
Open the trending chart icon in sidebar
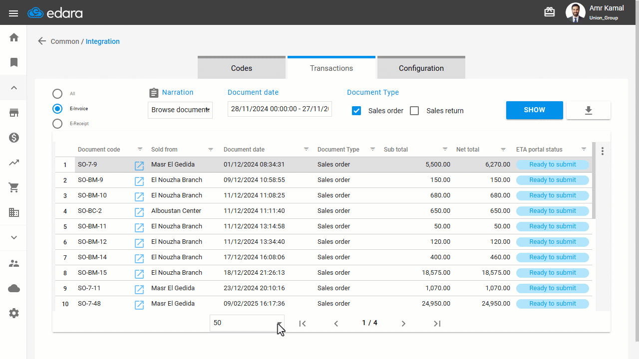(14, 163)
